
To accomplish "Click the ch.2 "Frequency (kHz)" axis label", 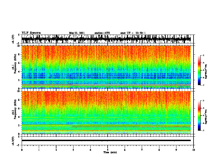I will (x=15, y=109).
